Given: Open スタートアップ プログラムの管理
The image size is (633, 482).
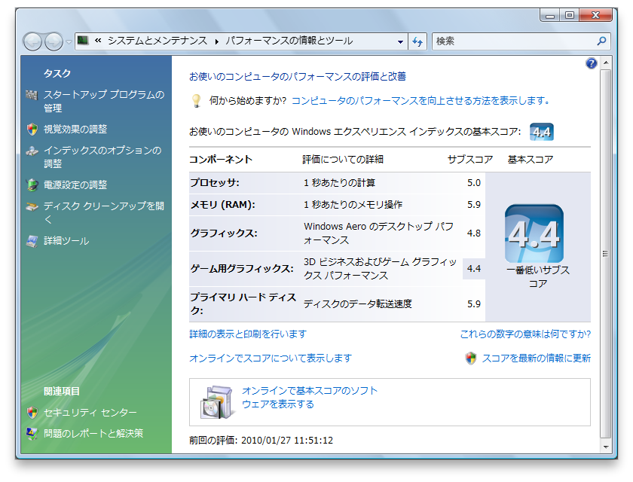Looking at the screenshot, I should (x=104, y=101).
